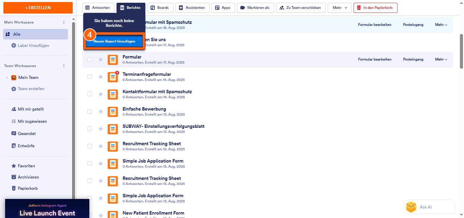Image resolution: width=464 pixels, height=218 pixels.
Task: Click Neuen Report hinzufügen button
Action: [x=114, y=41]
